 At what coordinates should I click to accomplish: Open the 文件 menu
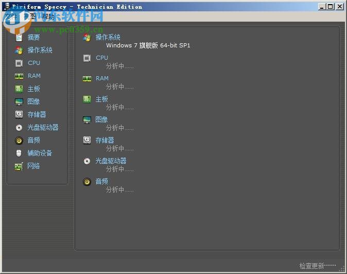click(x=11, y=16)
